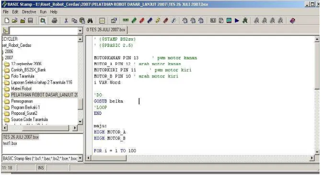
Task: Click the END statement line
Action: point(98,113)
